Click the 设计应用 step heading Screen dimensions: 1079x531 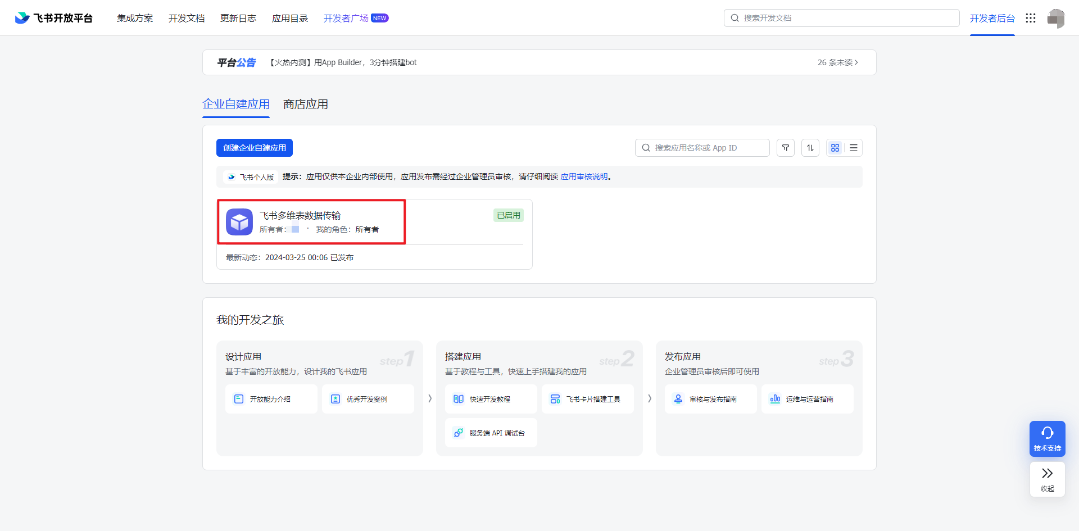coord(243,356)
